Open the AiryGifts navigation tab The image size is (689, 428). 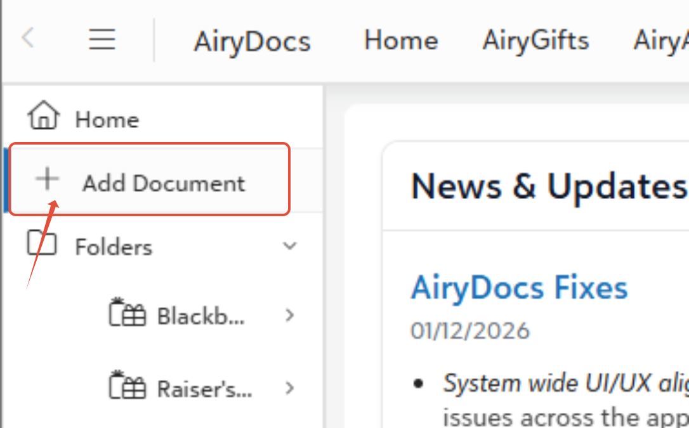[535, 41]
